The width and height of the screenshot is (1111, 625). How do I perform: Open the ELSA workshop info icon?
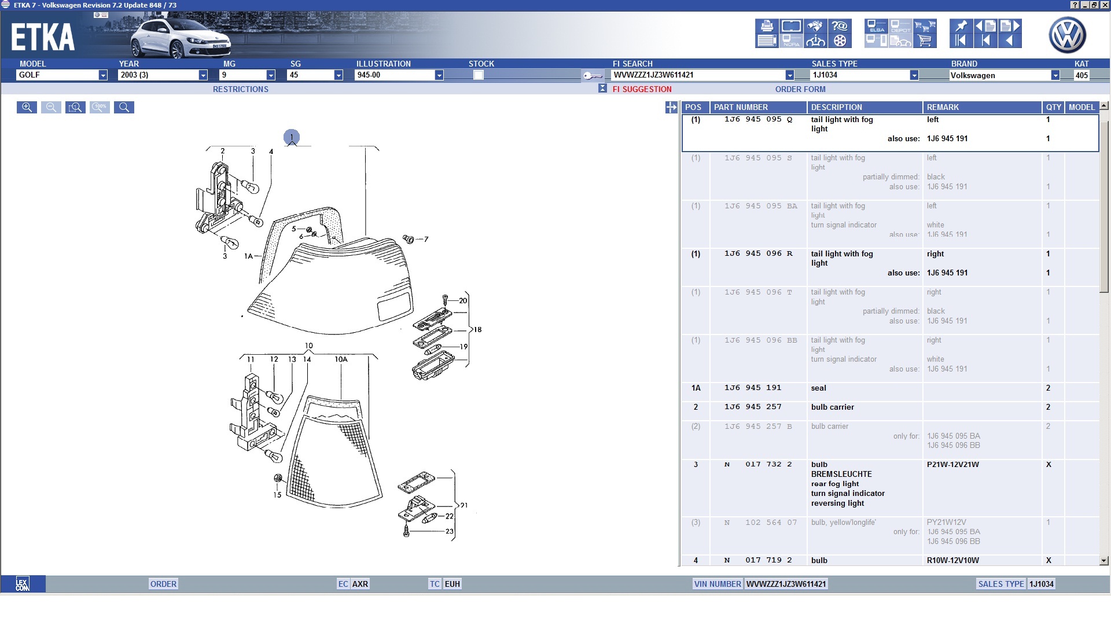876,26
